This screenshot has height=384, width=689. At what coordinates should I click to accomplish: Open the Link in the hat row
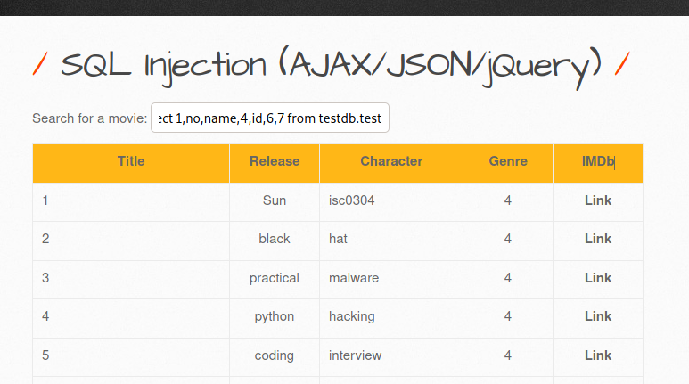(x=597, y=239)
